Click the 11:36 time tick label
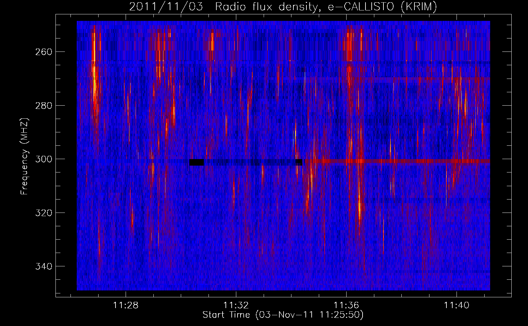This screenshot has height=326, width=528. (x=346, y=305)
